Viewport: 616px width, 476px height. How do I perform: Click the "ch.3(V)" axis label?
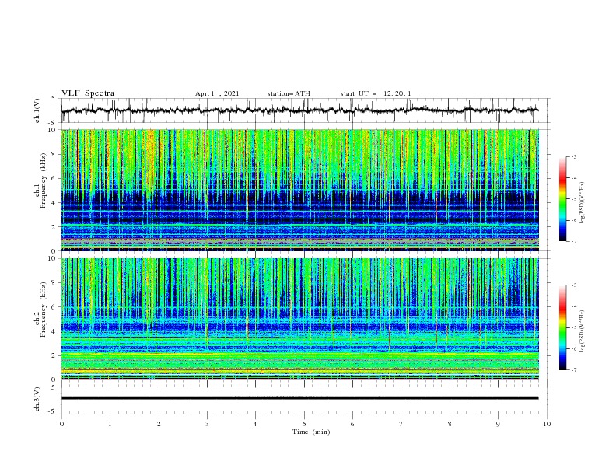(37, 399)
